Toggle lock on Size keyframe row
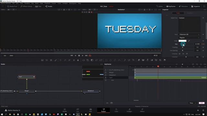Image resolution: width=207 pixels, height=116 pixels. point(106,80)
